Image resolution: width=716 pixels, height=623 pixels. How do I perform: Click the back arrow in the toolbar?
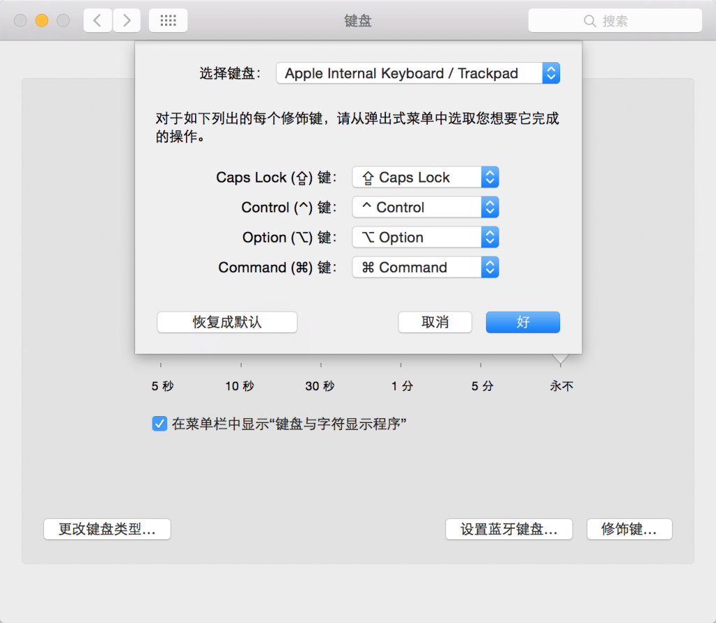98,20
